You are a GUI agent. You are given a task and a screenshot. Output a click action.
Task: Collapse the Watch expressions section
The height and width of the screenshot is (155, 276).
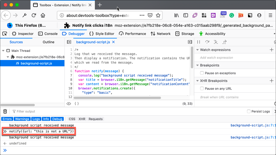198,50
